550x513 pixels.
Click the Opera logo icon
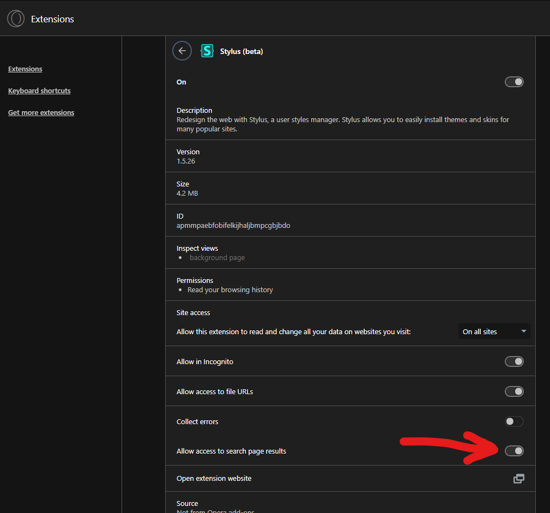point(16,19)
